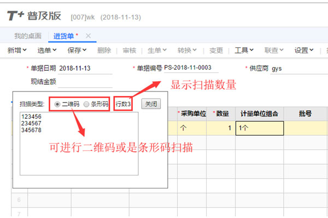Select the 进货单 tab
The image size is (328, 218).
tap(64, 36)
